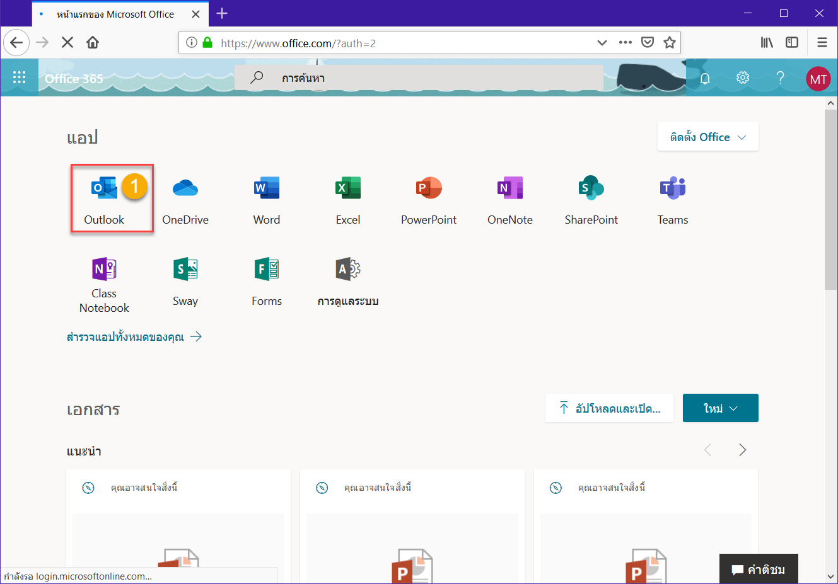Open the Office 365 app launcher grid
The height and width of the screenshot is (584, 838).
(19, 77)
